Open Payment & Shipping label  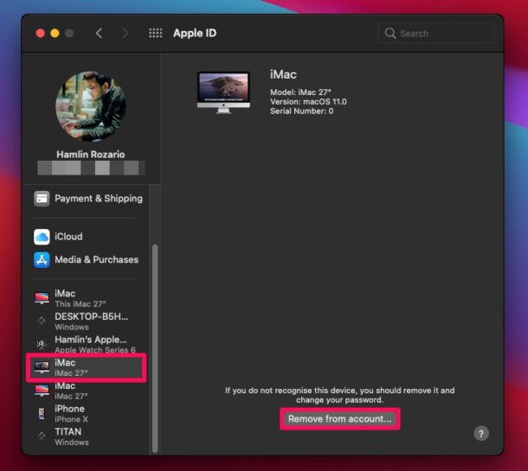pyautogui.click(x=99, y=199)
